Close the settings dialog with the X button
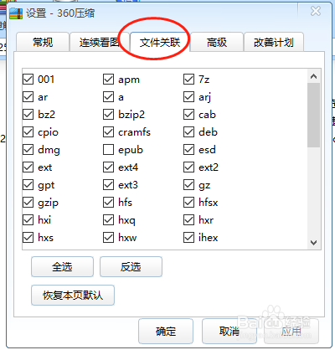 click(316, 11)
